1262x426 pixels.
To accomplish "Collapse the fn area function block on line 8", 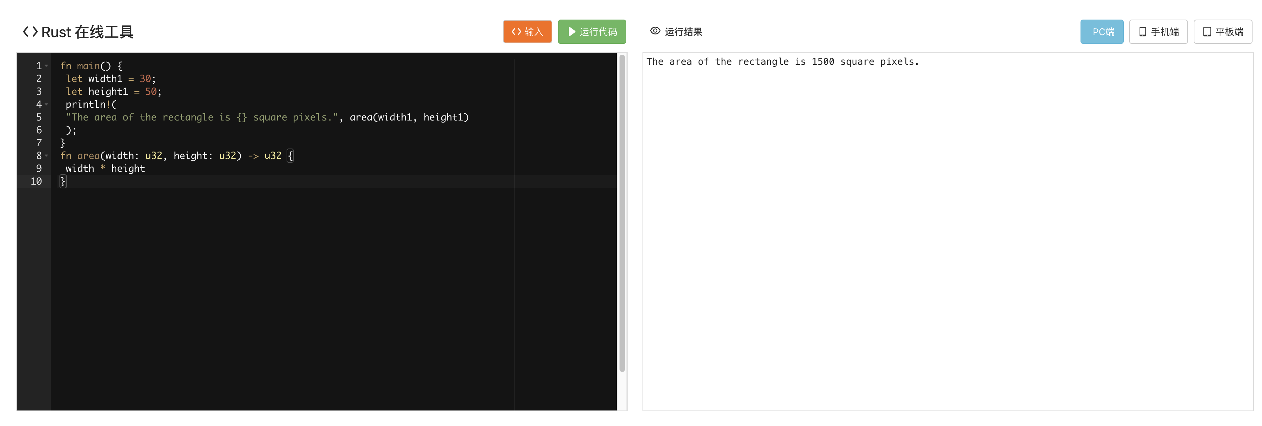I will 47,156.
